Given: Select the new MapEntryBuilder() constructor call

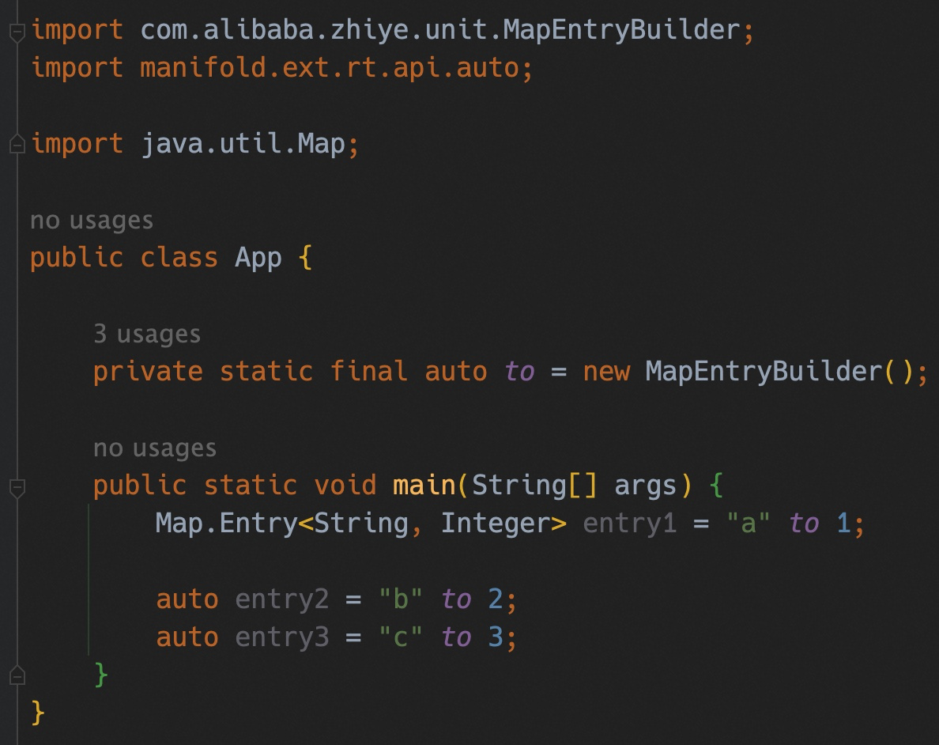Looking at the screenshot, I should [x=751, y=371].
